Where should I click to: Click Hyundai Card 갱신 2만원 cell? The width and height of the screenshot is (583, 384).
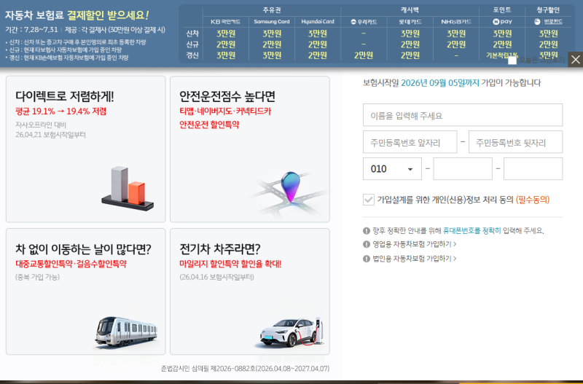318,55
